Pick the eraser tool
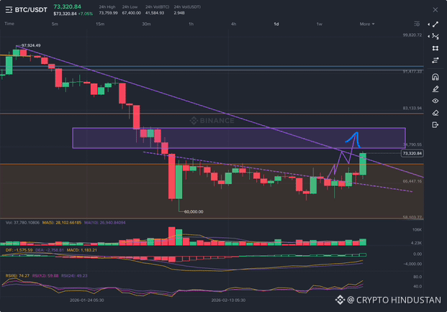Screen dimensions: 447x312 435,113
